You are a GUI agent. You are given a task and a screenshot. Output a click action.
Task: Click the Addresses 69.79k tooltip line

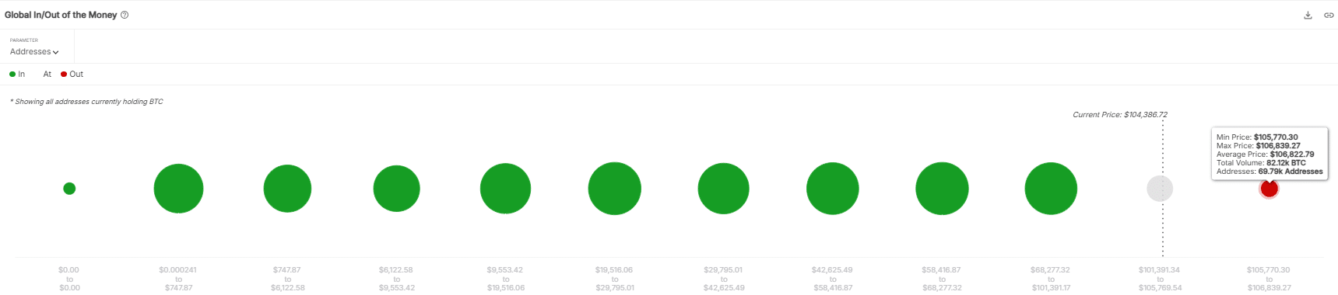point(1270,172)
